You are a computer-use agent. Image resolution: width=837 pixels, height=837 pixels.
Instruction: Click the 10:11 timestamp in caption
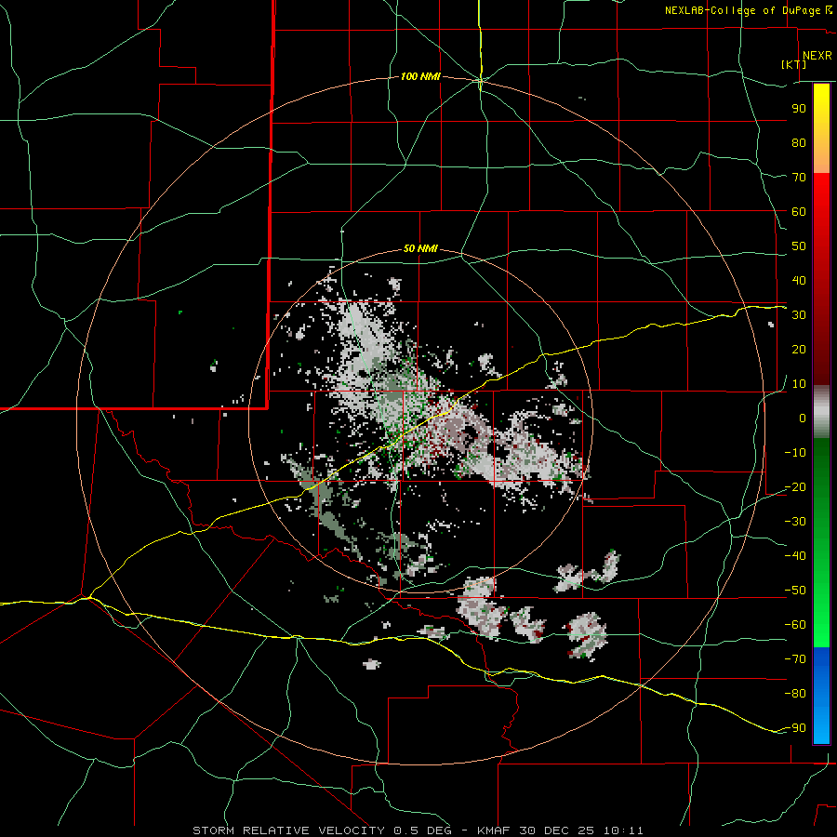coord(623,830)
